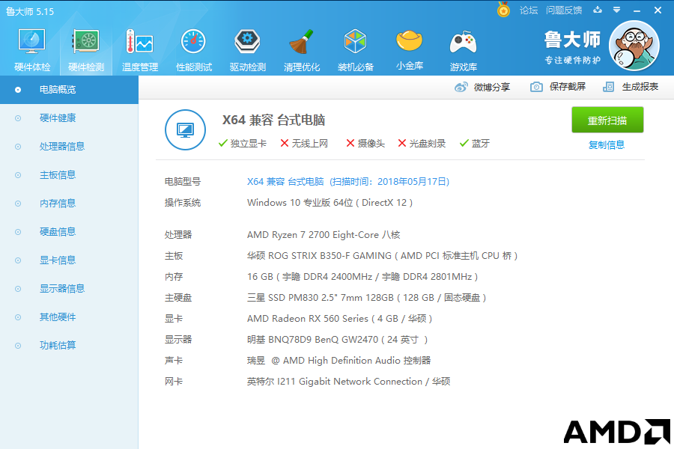Click 英特尔 I211 Gigabit Network text
This screenshot has width=674, height=449.
tap(348, 381)
